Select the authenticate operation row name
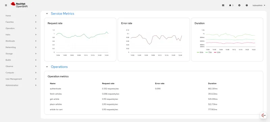 (x=55, y=89)
